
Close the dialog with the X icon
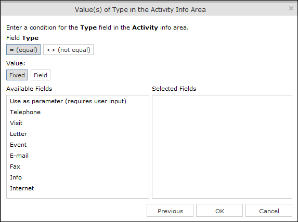291,8
